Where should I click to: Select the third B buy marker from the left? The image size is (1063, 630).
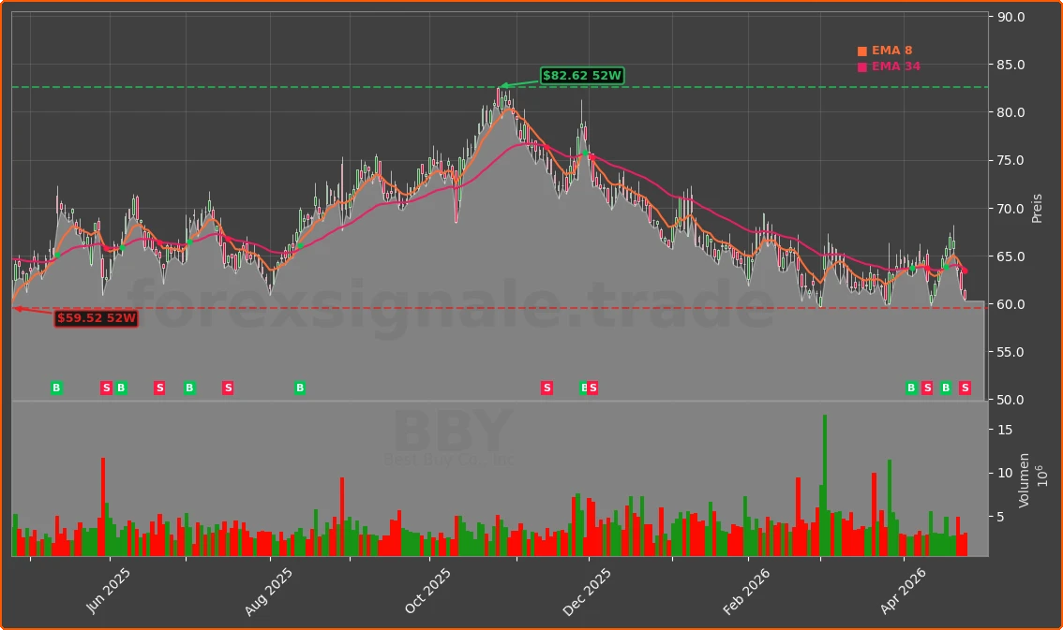pos(189,388)
